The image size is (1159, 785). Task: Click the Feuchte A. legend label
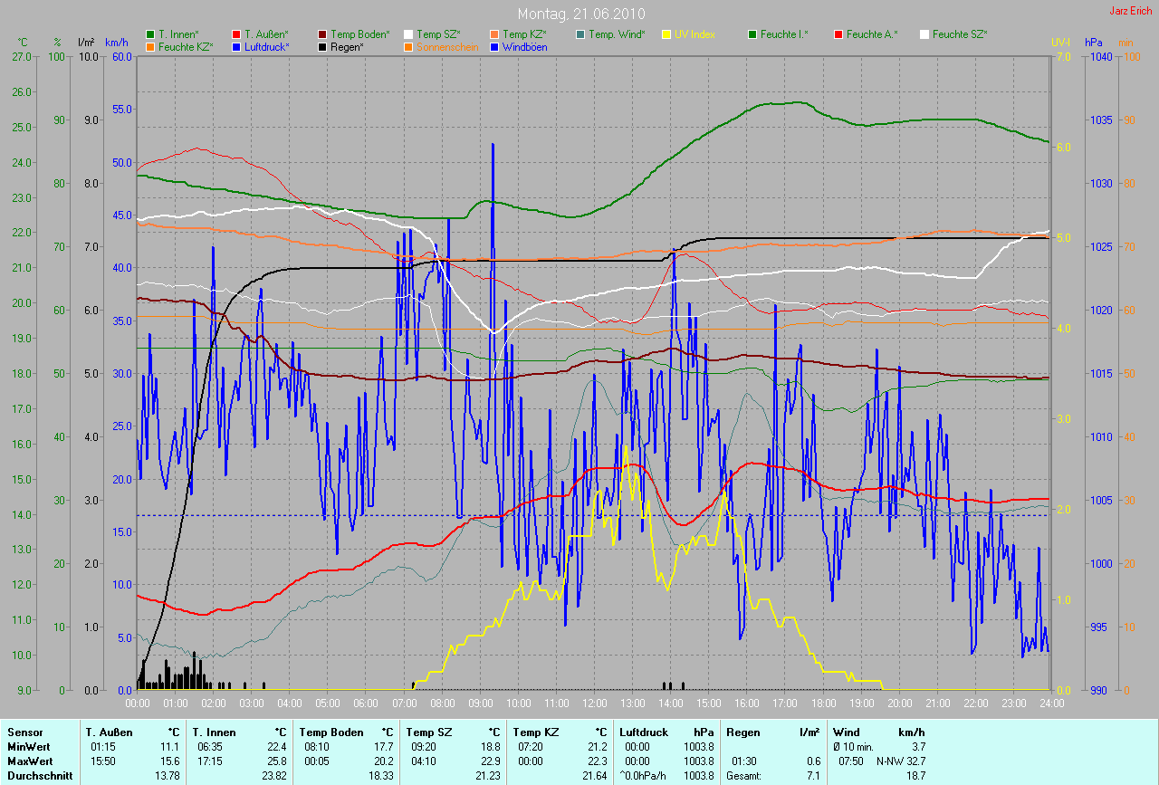pyautogui.click(x=872, y=34)
